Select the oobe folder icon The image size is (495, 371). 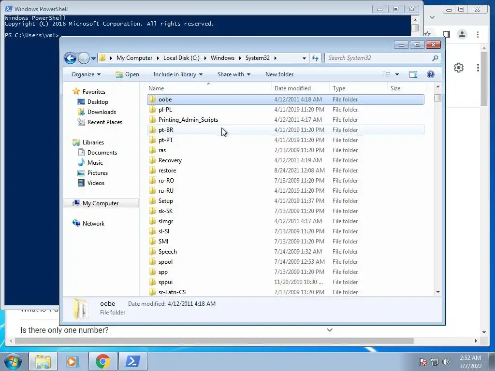[152, 100]
